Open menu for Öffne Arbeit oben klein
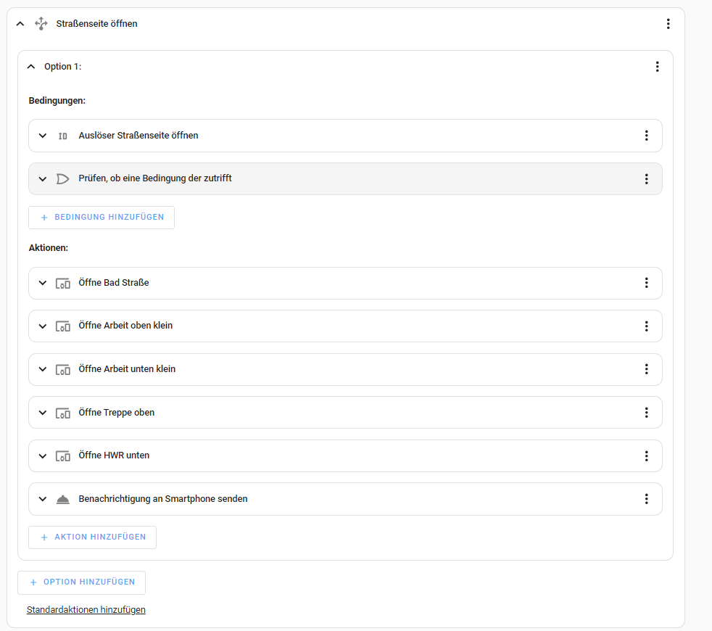The width and height of the screenshot is (712, 631). [646, 326]
